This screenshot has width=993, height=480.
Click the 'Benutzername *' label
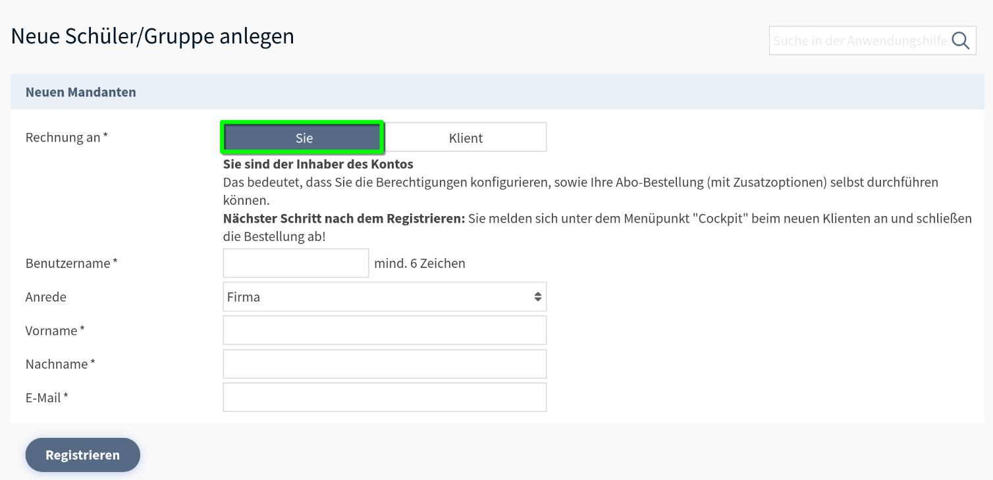coord(72,263)
